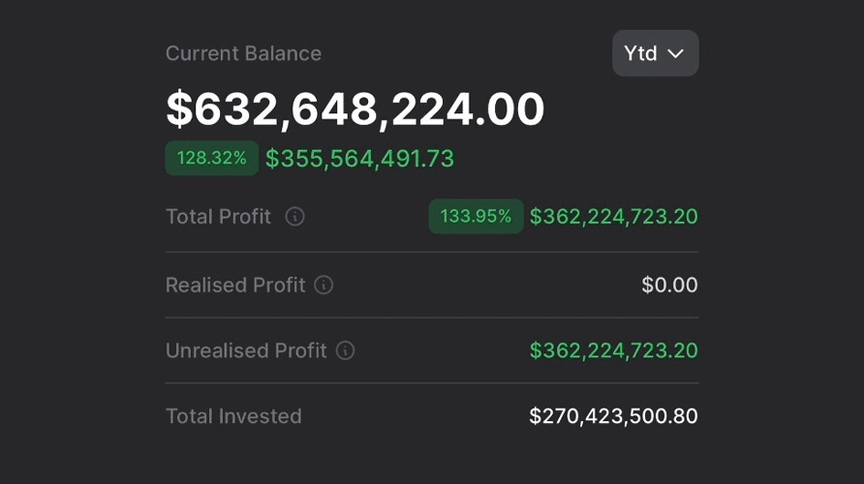
Task: Click the dollar amount in the Unrealised Profit row
Action: click(613, 350)
